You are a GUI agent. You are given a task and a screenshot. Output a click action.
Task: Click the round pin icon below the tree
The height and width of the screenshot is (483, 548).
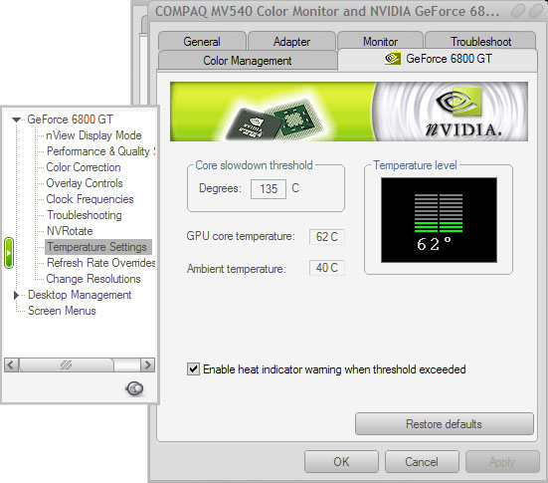coord(134,388)
